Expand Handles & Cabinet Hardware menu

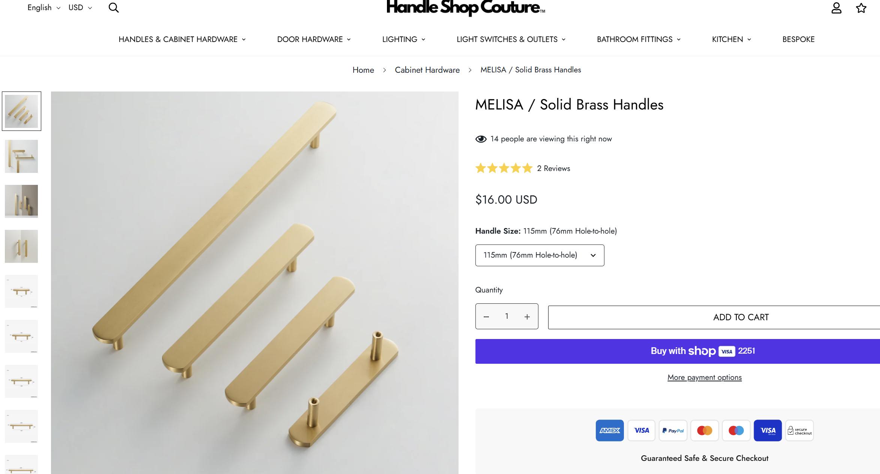[x=182, y=39]
